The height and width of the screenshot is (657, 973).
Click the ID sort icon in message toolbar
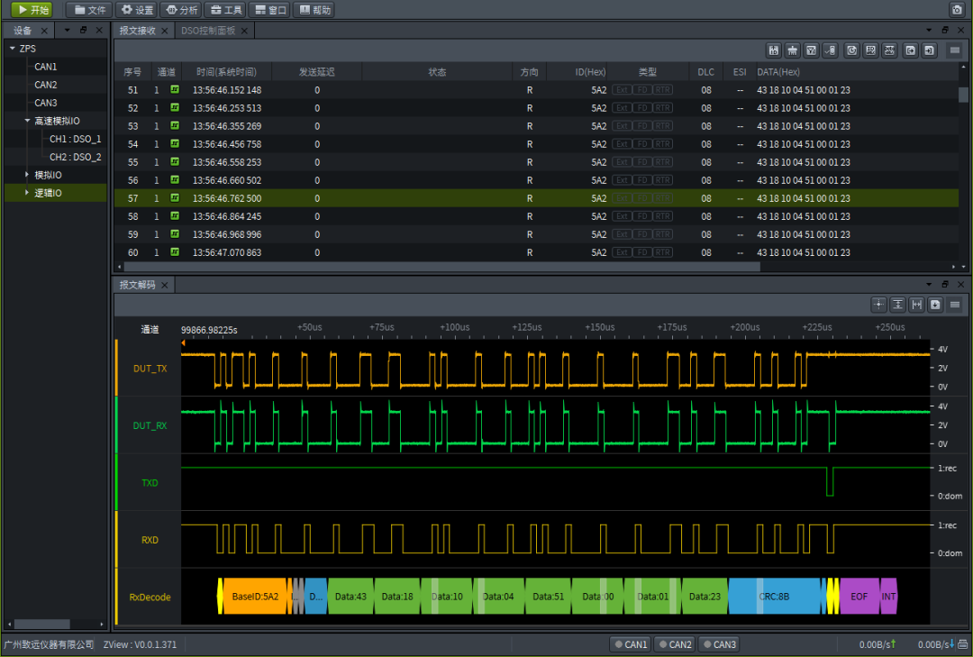point(773,50)
